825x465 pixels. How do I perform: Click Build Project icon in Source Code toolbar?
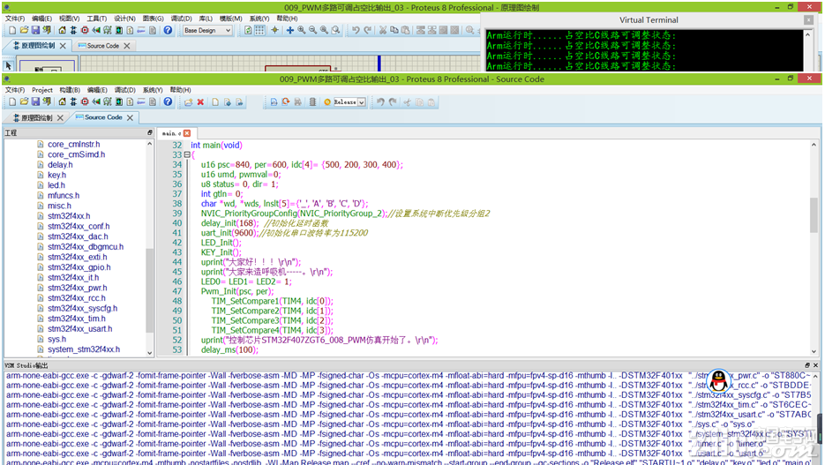click(x=274, y=102)
